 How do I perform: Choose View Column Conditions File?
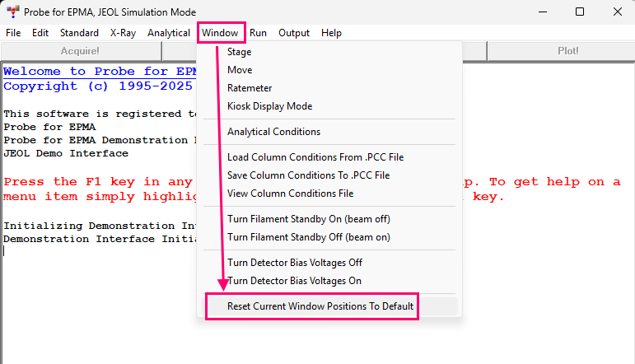pos(290,194)
